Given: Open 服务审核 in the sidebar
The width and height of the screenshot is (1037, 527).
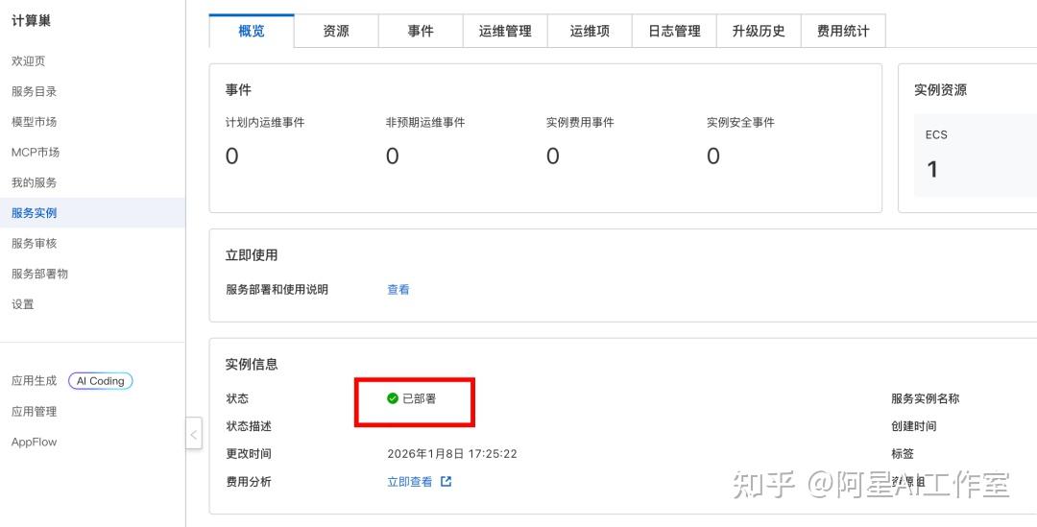Looking at the screenshot, I should tap(34, 243).
